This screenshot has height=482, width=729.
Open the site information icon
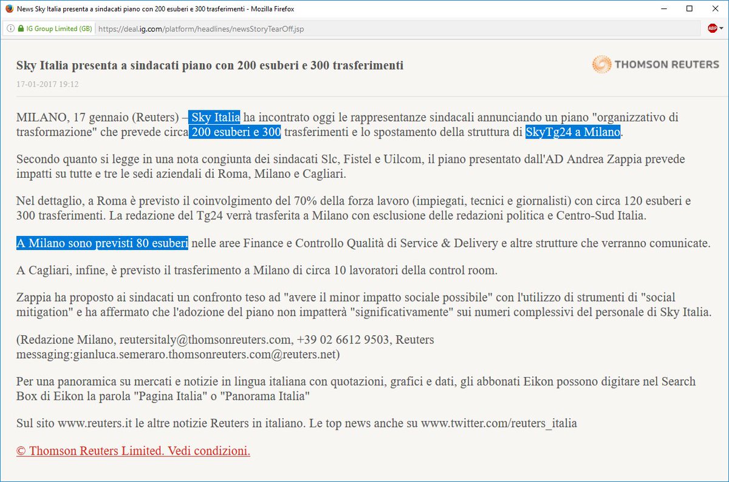point(10,29)
